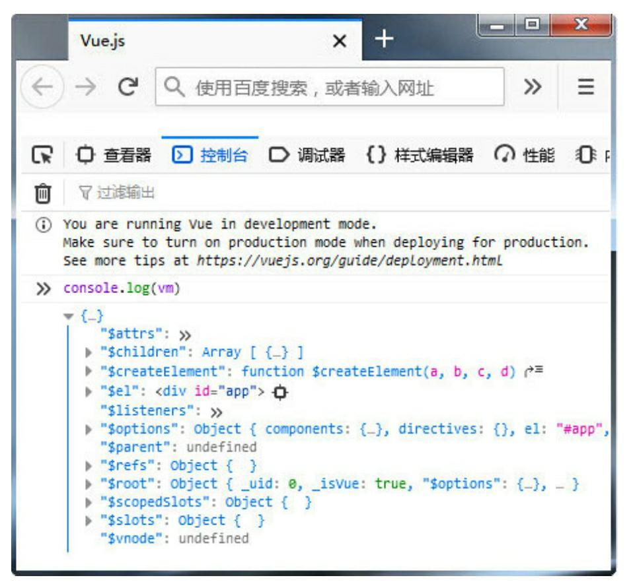Click the magnifier icon in the address bar

pos(174,86)
